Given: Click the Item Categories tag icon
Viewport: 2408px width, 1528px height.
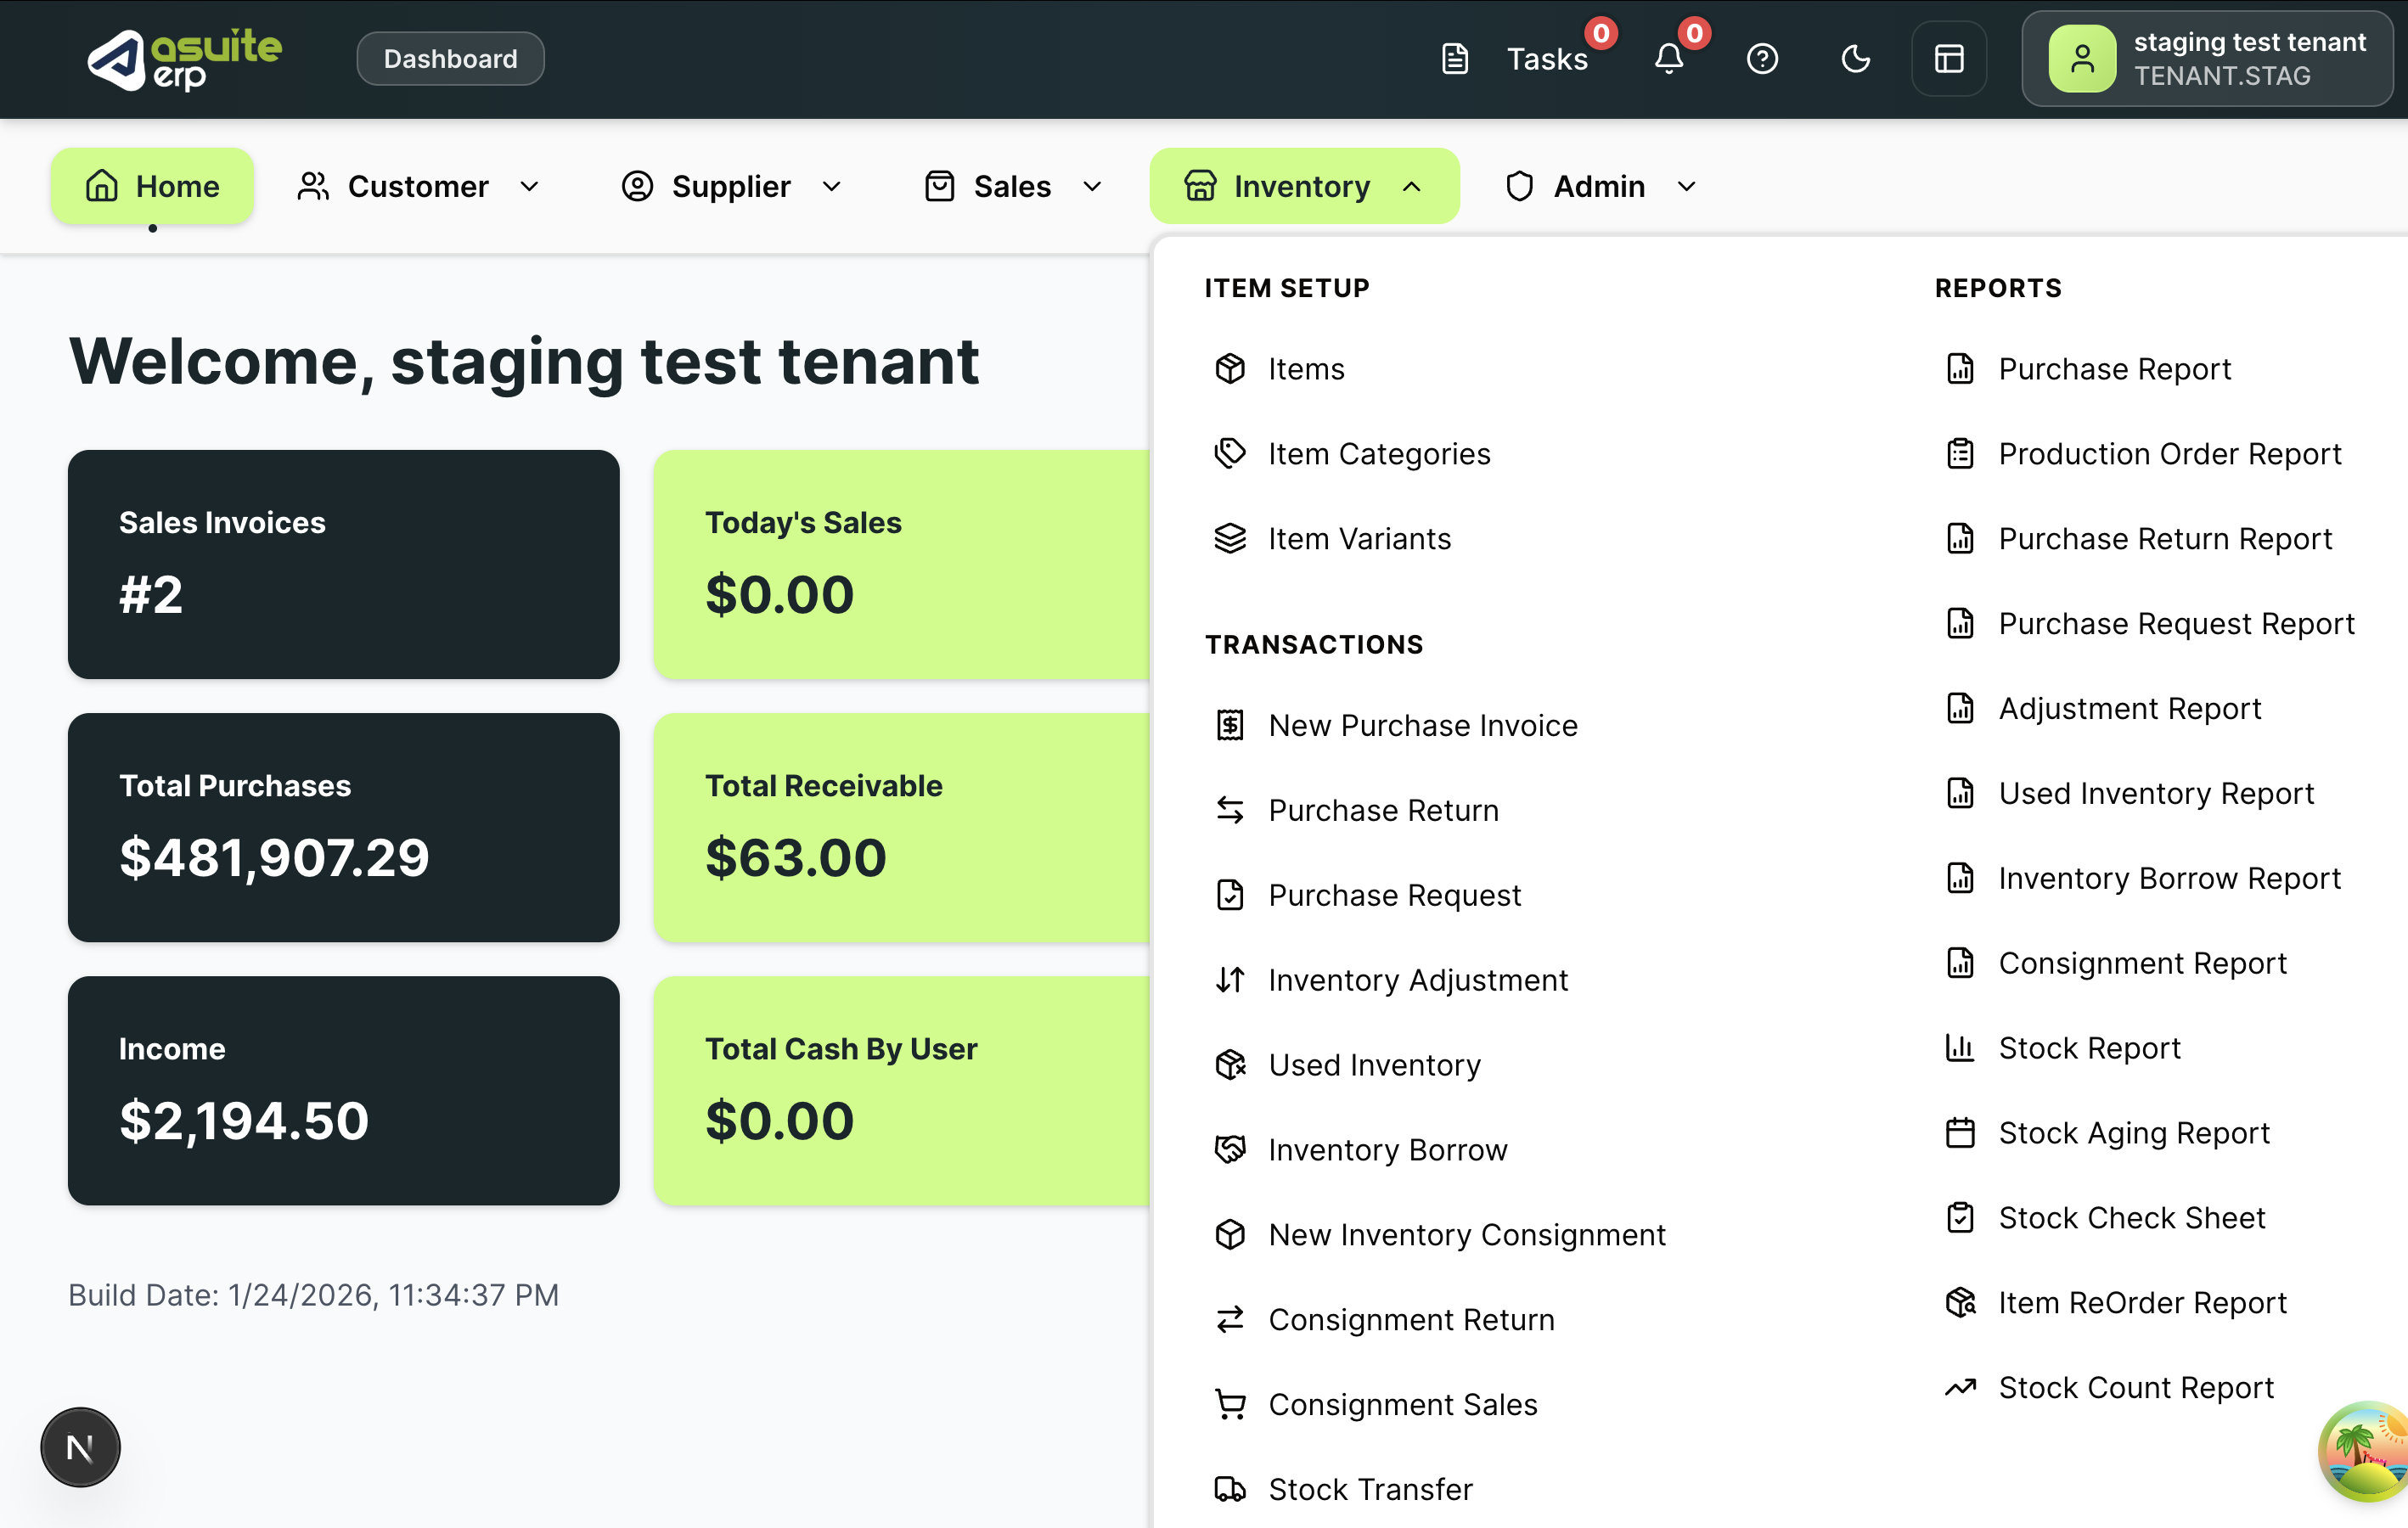Looking at the screenshot, I should pos(1230,454).
